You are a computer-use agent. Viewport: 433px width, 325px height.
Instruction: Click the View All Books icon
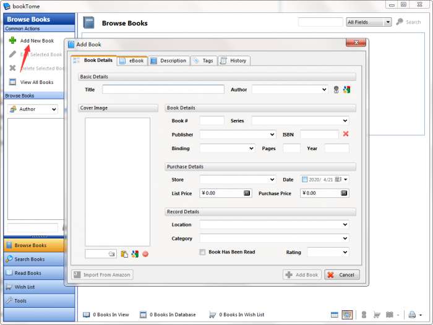point(12,82)
